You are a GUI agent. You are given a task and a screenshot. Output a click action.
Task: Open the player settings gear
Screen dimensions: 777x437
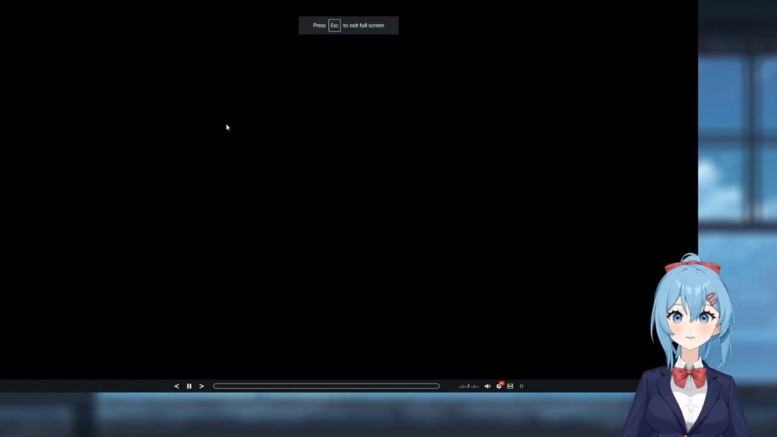click(x=499, y=387)
